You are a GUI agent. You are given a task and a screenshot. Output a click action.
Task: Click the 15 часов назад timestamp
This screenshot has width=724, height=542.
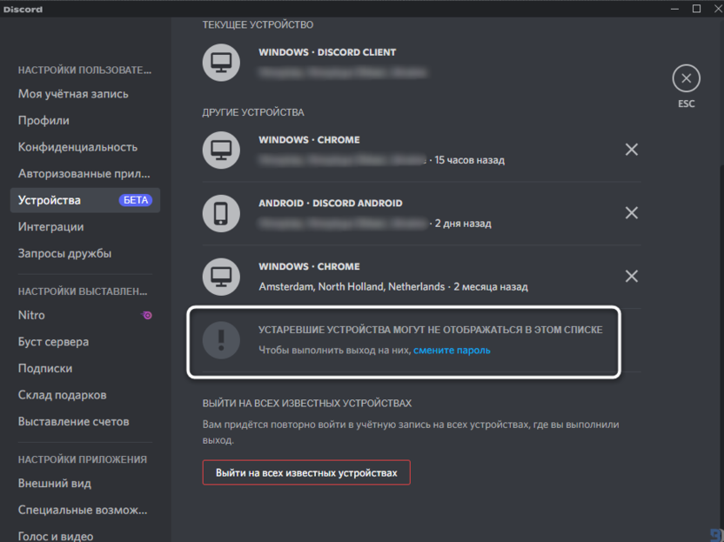pyautogui.click(x=469, y=160)
